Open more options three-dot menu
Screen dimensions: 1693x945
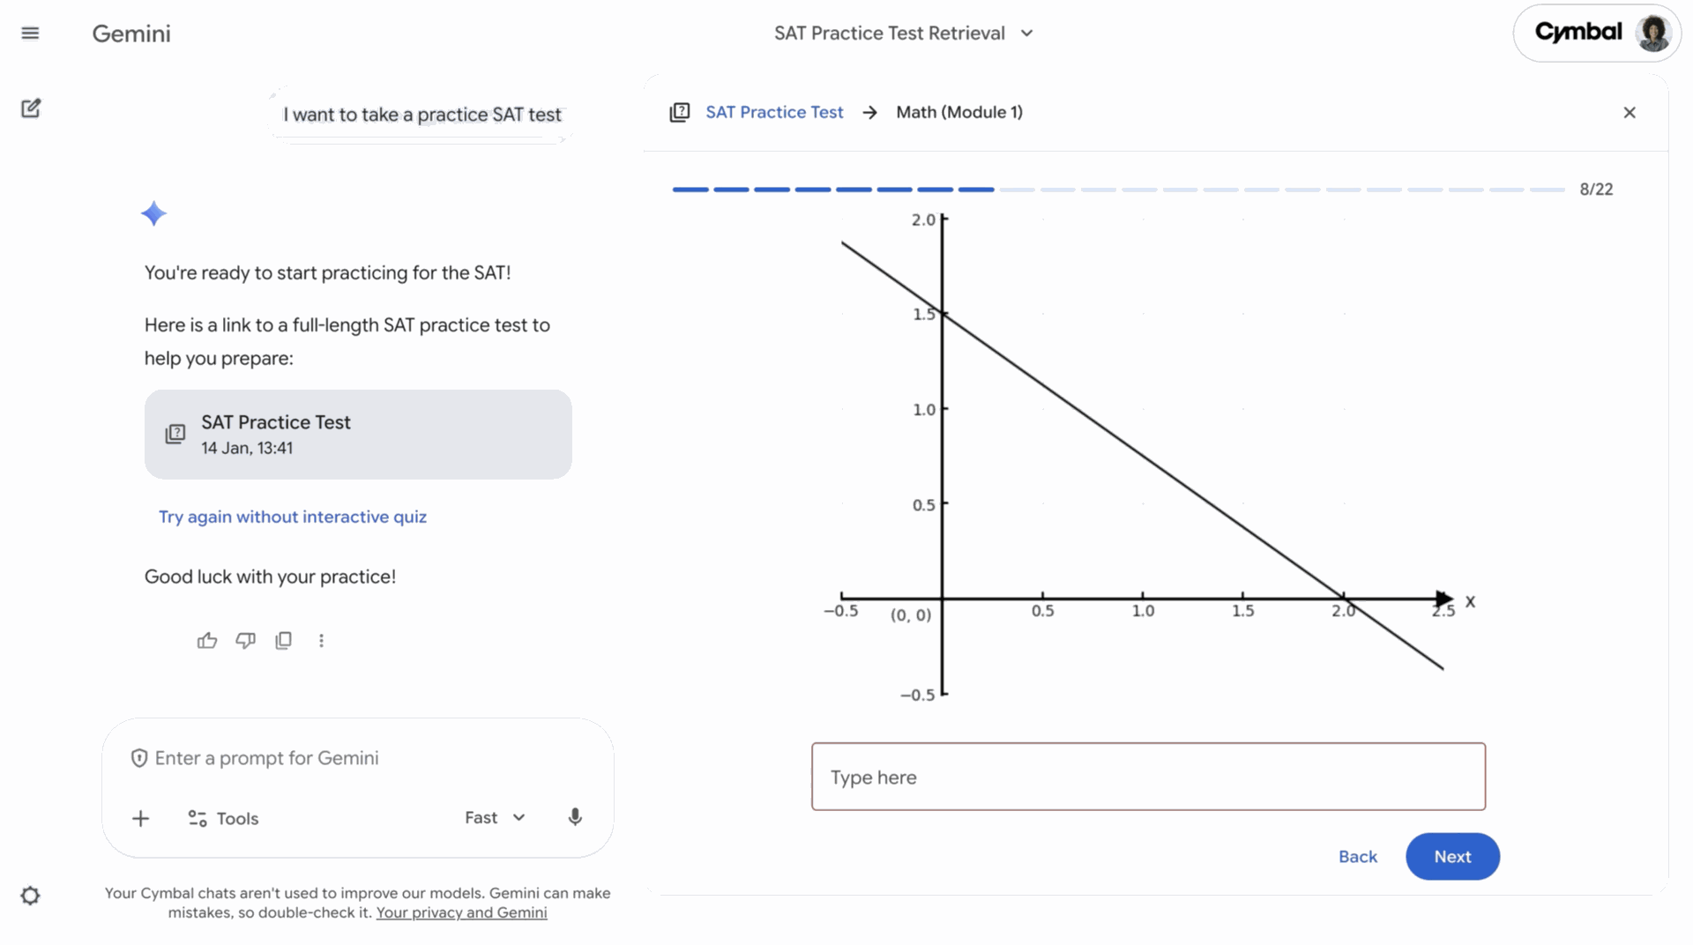click(321, 641)
